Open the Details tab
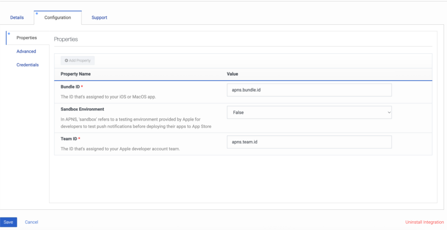Screen dimensions: 447x230 click(17, 18)
